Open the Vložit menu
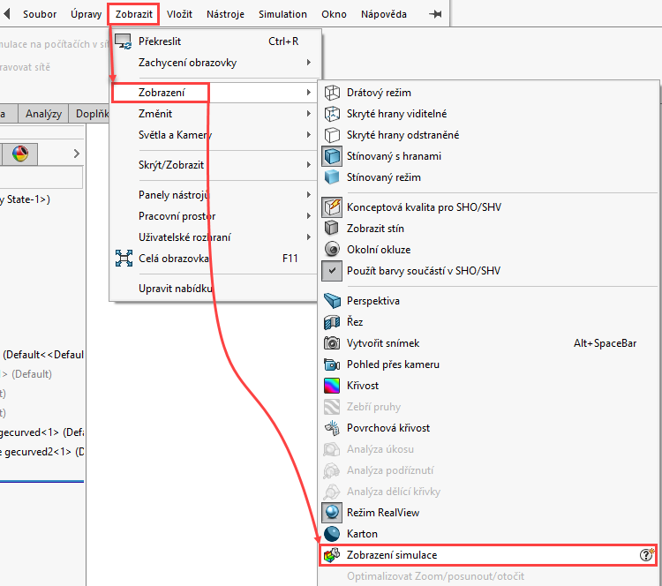The image size is (662, 586). [179, 14]
